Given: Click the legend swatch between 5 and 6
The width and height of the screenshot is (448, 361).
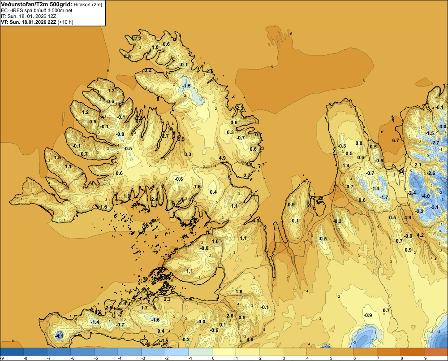Looking at the screenshot, I should point(342,352).
